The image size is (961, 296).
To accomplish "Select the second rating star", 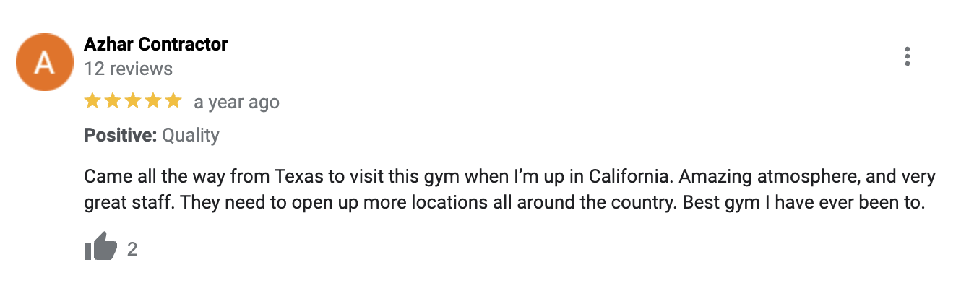I will pyautogui.click(x=113, y=102).
